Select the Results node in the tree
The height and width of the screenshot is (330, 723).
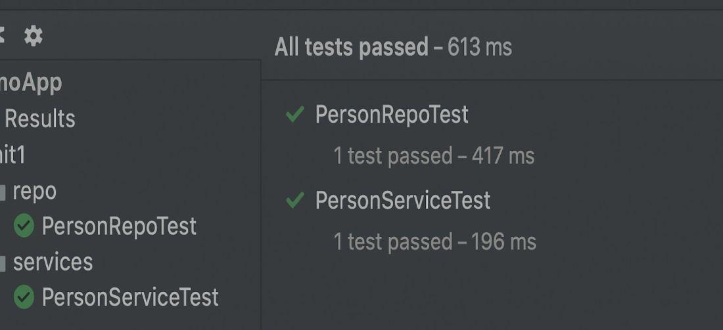(39, 119)
